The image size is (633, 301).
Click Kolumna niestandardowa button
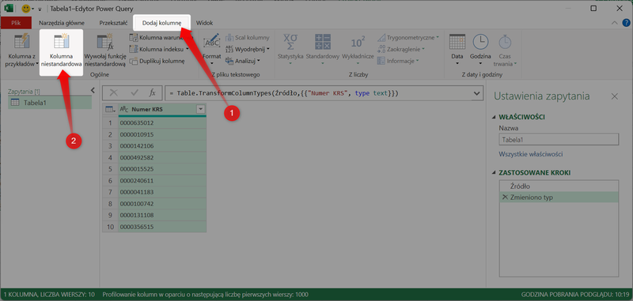pyautogui.click(x=62, y=52)
